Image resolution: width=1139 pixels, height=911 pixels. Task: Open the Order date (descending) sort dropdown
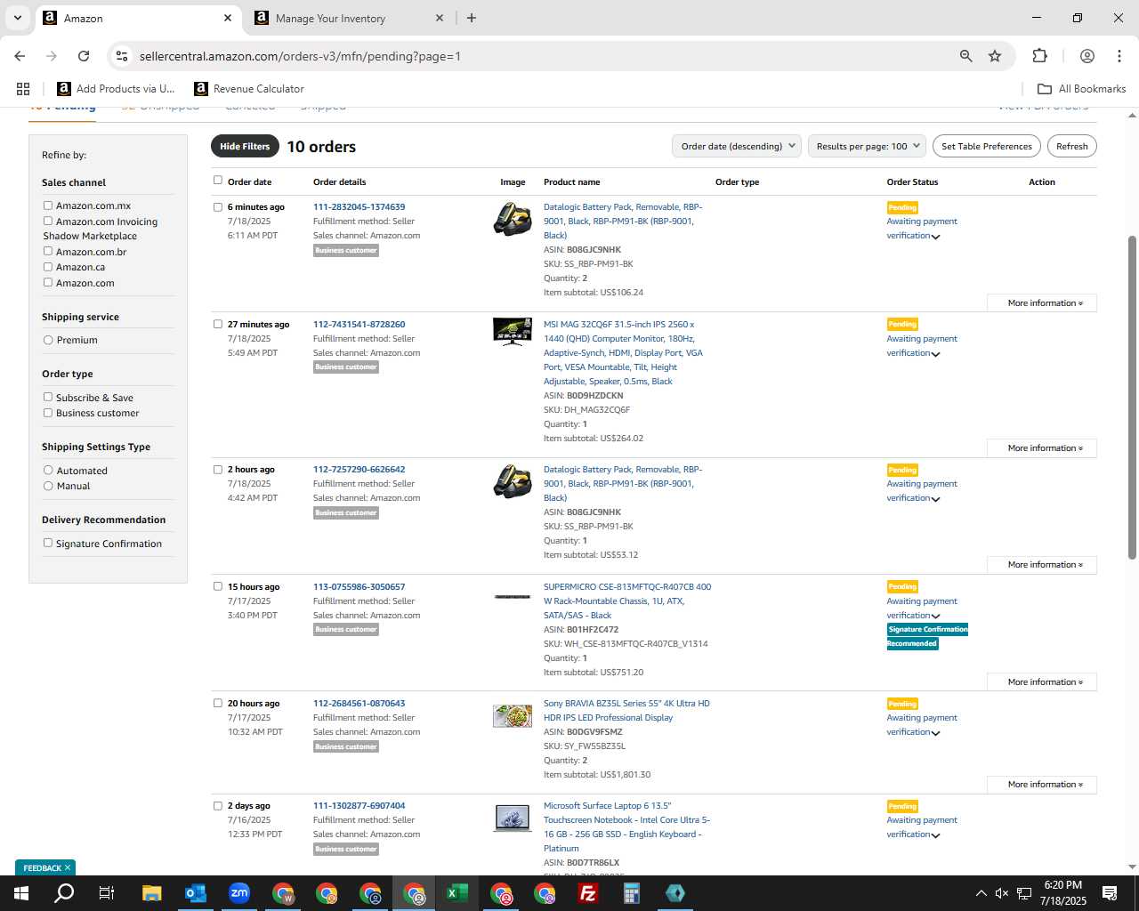[737, 146]
